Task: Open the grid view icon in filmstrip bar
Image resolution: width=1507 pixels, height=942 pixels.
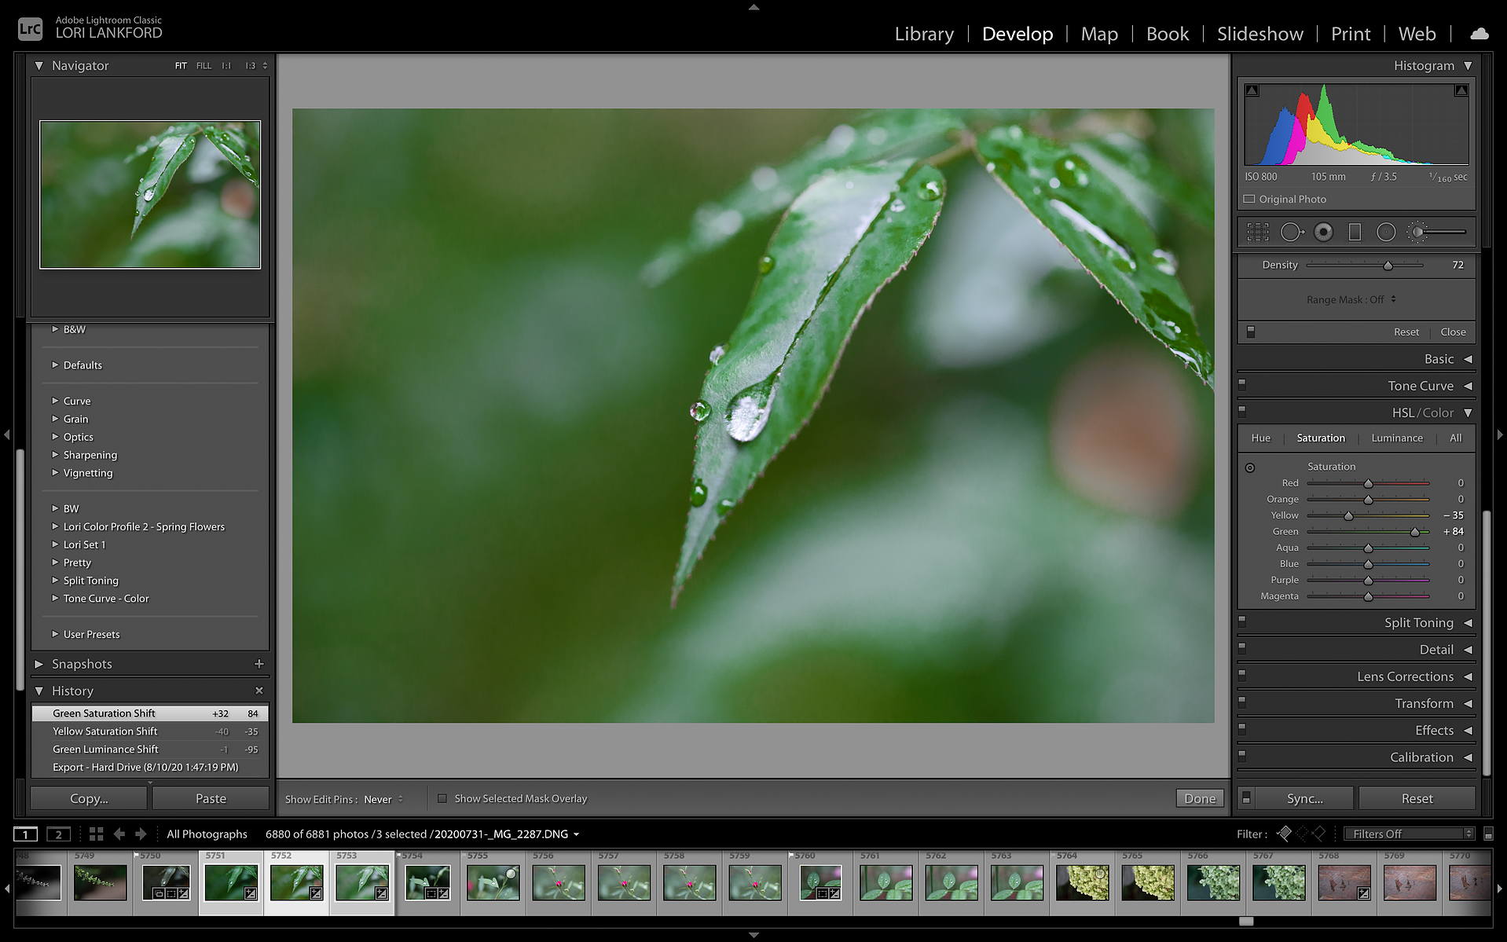Action: pyautogui.click(x=96, y=834)
